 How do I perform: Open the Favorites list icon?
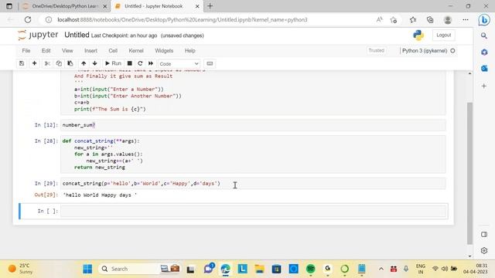(x=413, y=20)
